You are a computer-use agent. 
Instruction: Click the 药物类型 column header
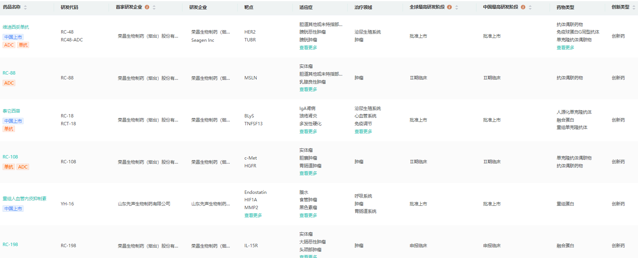click(565, 7)
